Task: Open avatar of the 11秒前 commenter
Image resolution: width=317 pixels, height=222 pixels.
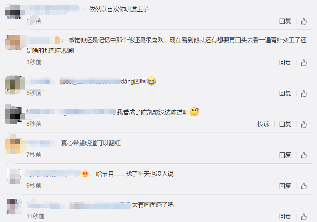Action: tap(14, 206)
